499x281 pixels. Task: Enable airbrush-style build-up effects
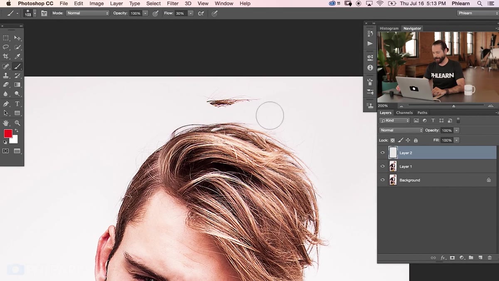pos(201,13)
